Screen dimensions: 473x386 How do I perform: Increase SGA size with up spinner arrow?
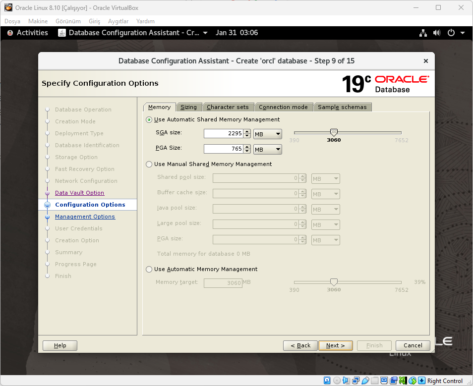click(x=247, y=131)
